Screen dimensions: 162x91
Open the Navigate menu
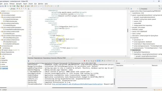19,4
